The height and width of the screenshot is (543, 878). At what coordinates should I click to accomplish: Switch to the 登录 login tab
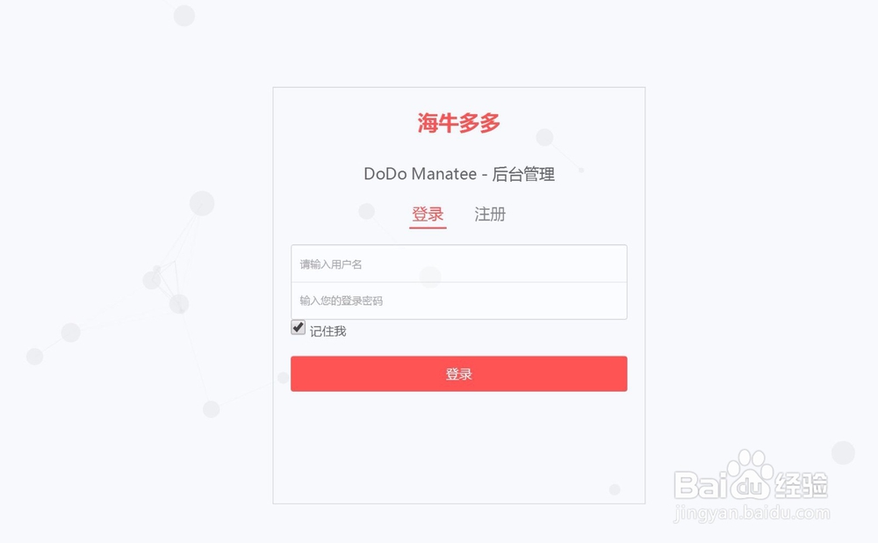click(x=428, y=214)
